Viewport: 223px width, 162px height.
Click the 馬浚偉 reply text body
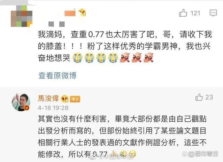click(x=122, y=137)
